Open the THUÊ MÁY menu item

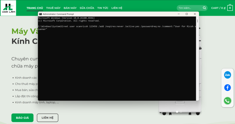pyautogui.click(x=53, y=8)
